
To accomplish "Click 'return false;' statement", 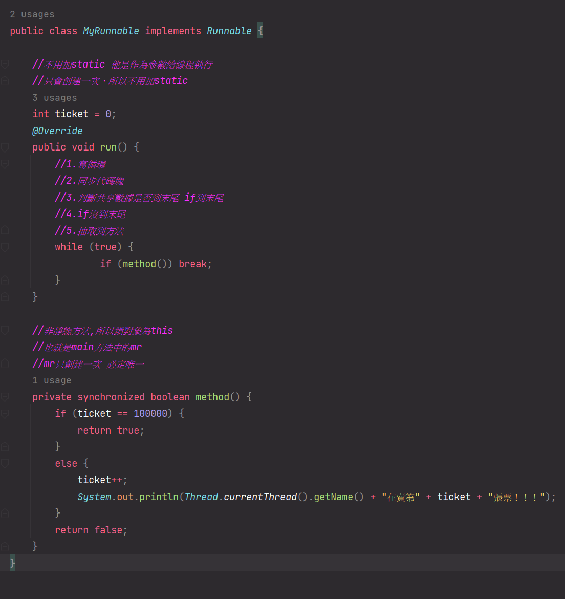I will 91,530.
